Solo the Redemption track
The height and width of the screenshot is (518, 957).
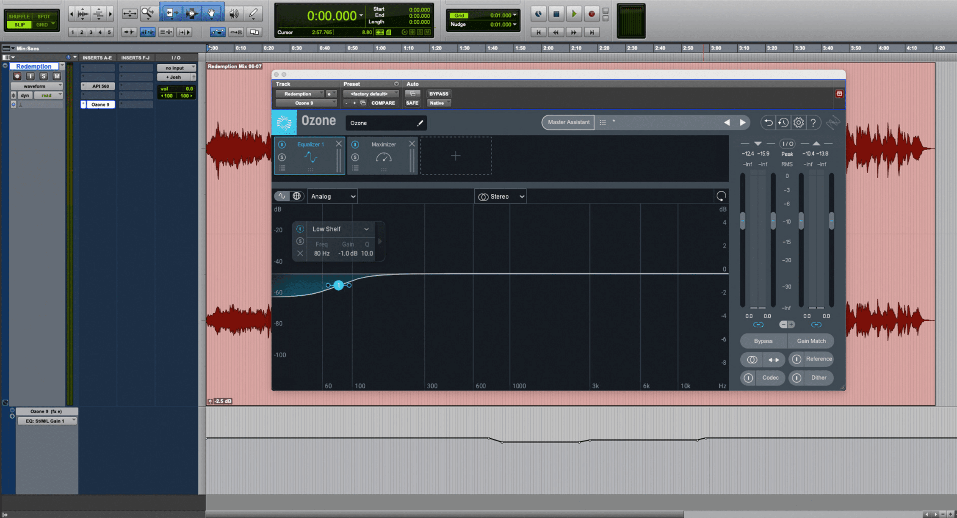43,76
